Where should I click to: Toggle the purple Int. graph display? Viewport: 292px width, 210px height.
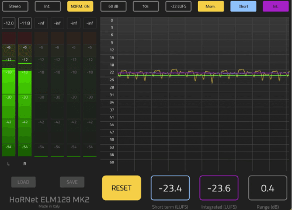pos(276,6)
